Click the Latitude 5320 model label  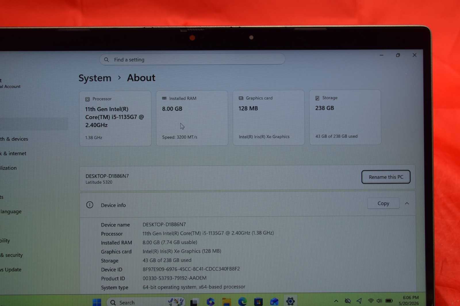[x=99, y=182]
